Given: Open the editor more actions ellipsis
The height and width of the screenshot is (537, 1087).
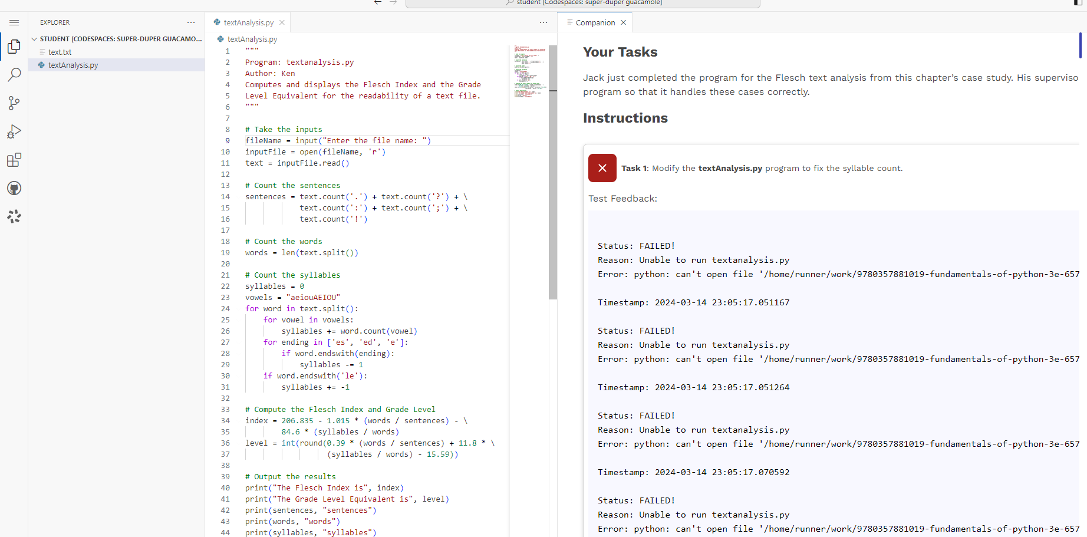Looking at the screenshot, I should 543,22.
